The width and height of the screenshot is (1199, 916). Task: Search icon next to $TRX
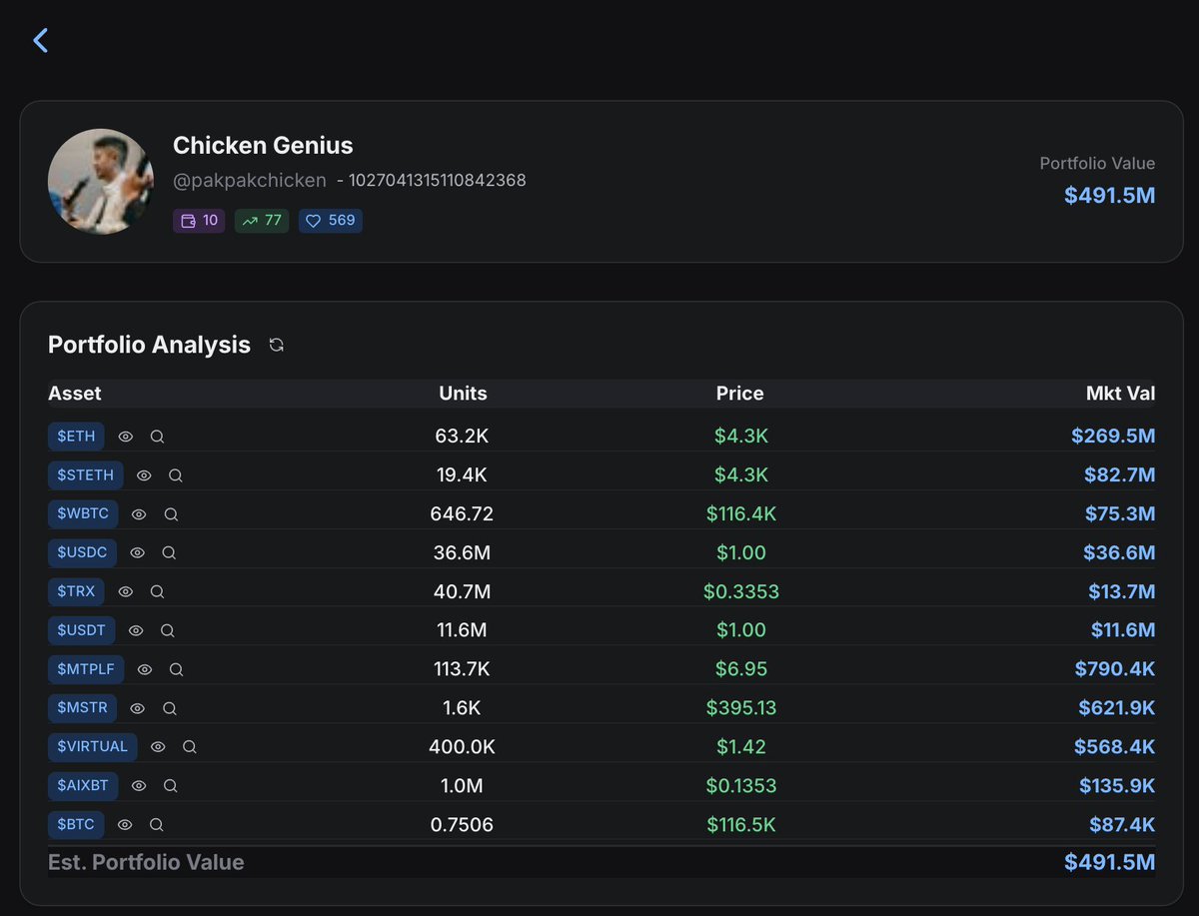pyautogui.click(x=157, y=591)
